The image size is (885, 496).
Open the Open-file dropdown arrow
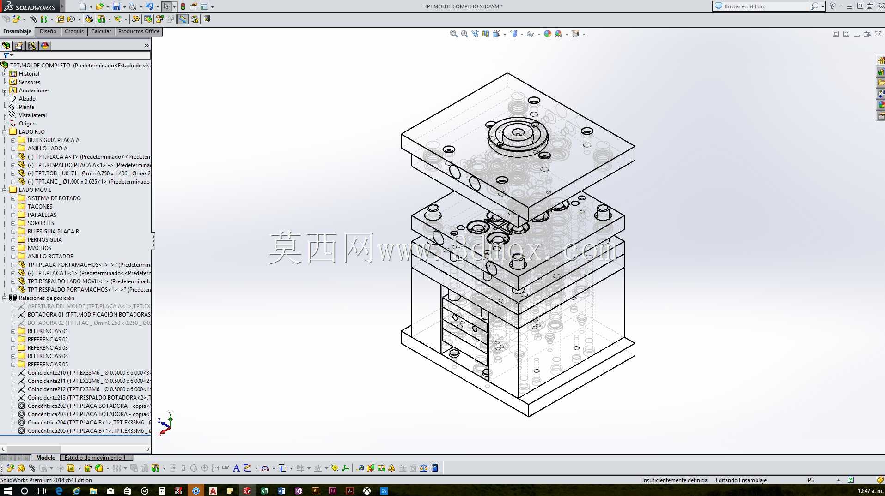107,7
